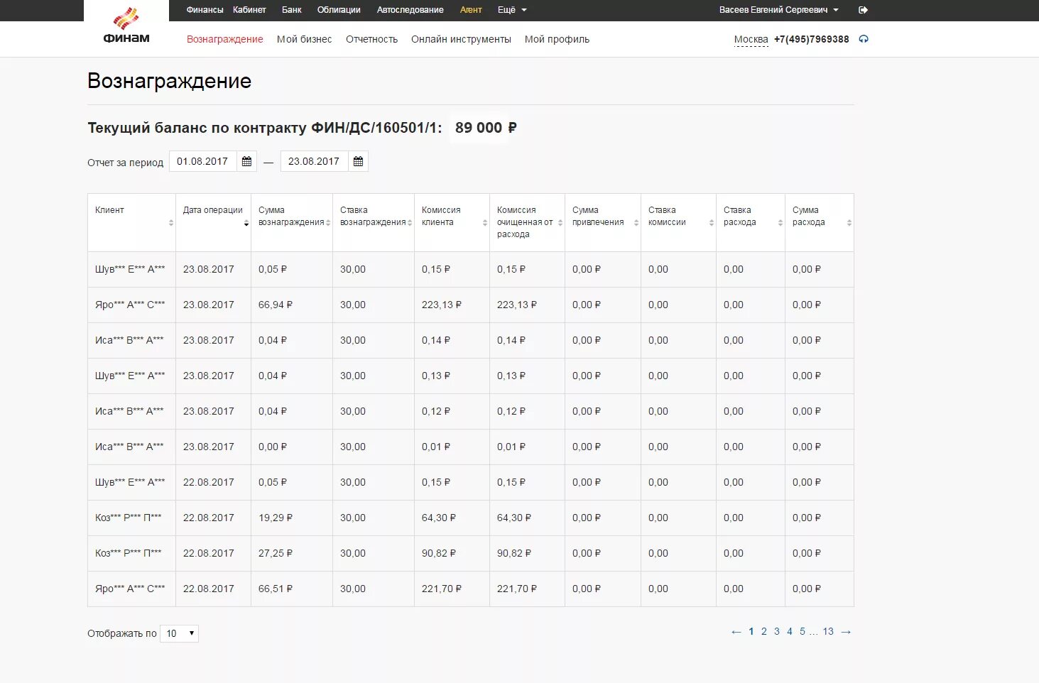Sort by Комиссия очищенная от расхода column
This screenshot has height=683, width=1039.
pyautogui.click(x=560, y=223)
